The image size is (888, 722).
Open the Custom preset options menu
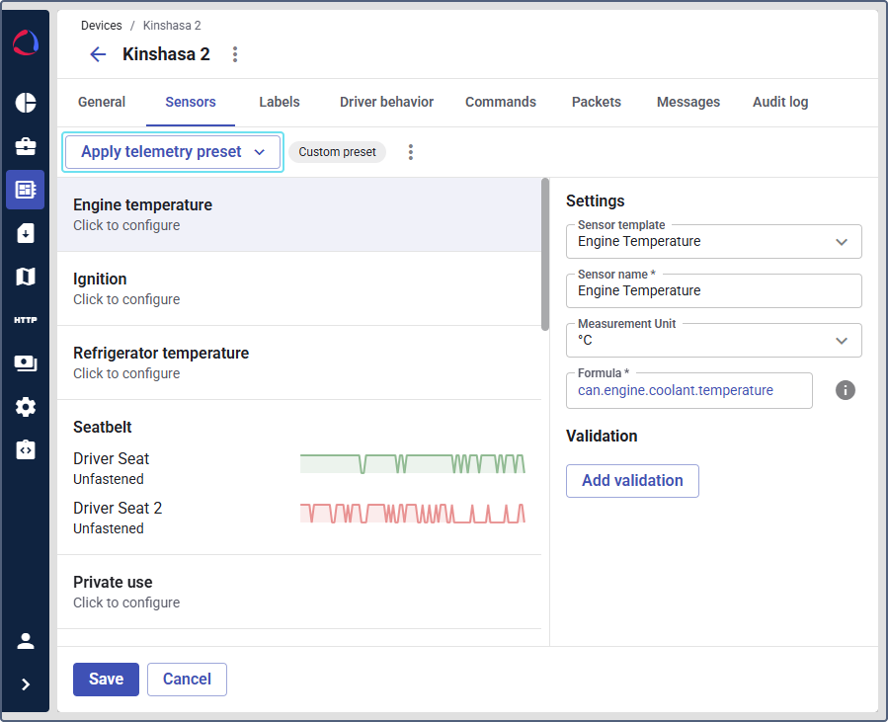[411, 152]
